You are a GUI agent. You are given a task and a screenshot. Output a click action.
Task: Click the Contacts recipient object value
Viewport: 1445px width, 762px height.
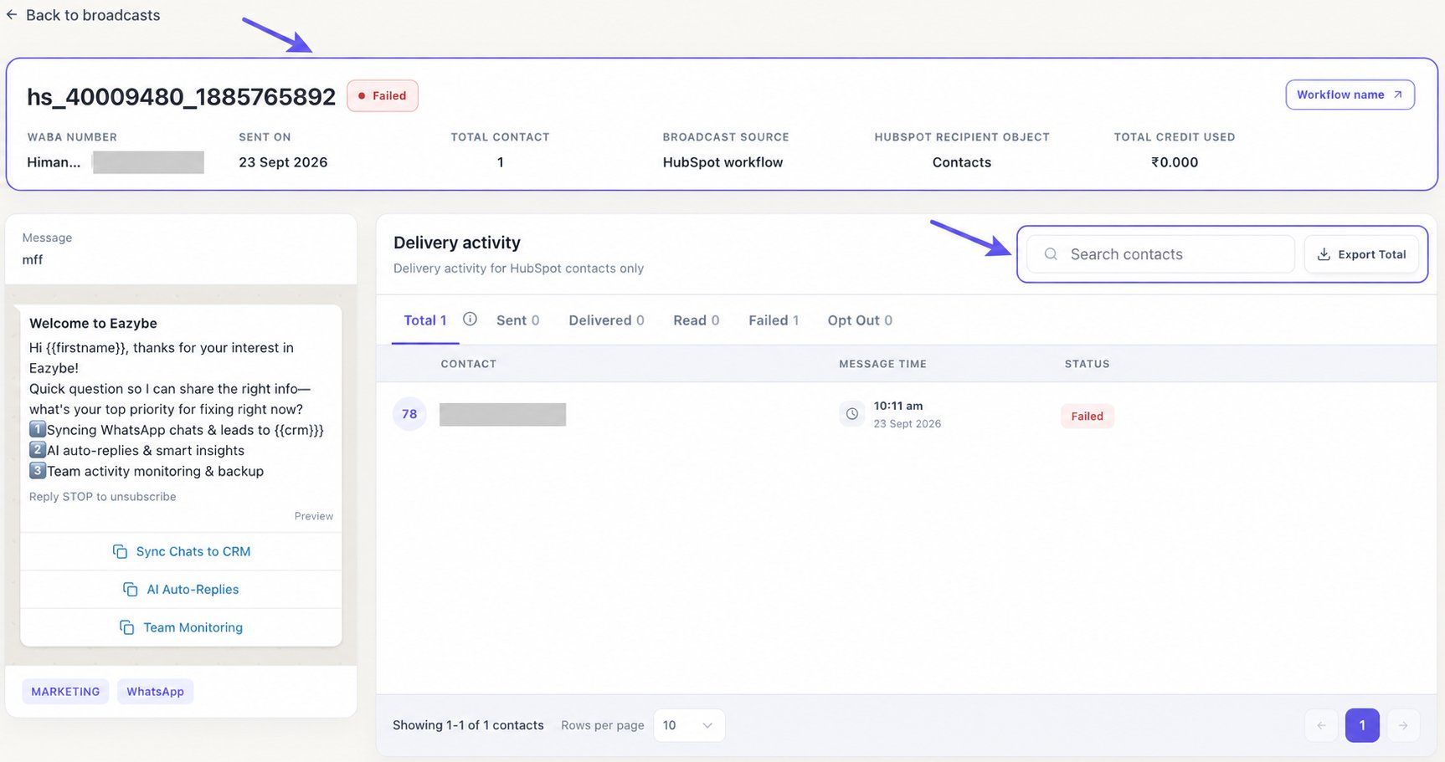962,162
